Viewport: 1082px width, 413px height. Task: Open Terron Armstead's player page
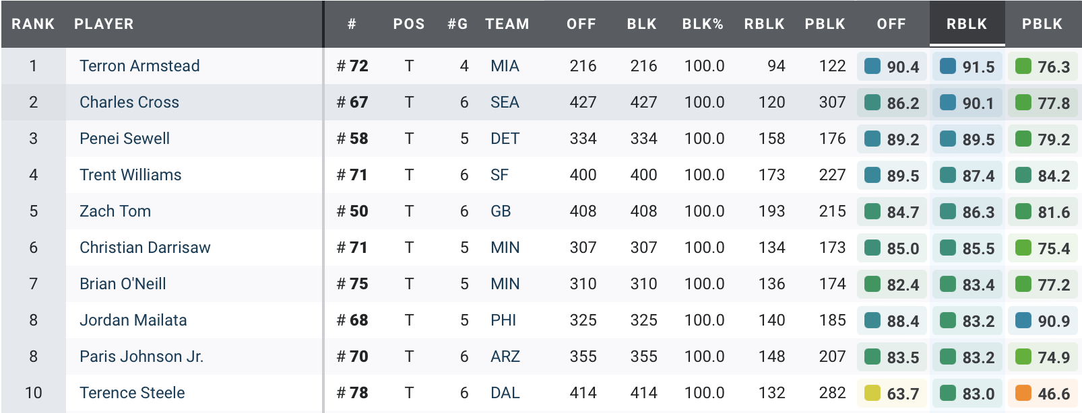tap(139, 66)
